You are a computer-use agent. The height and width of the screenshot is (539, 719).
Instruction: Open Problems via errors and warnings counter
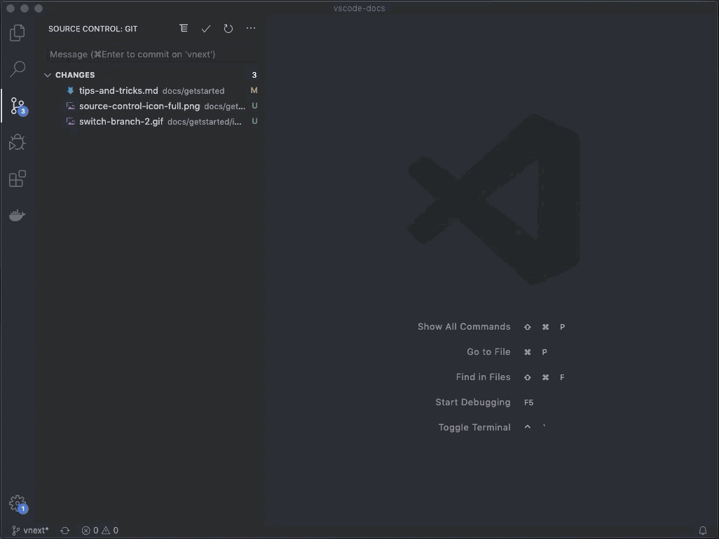click(100, 531)
